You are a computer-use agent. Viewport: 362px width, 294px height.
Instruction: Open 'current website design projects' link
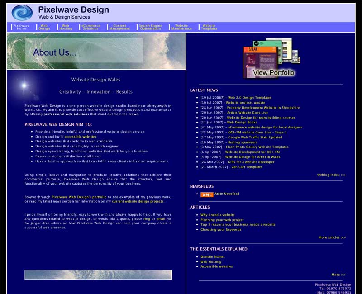(138, 201)
